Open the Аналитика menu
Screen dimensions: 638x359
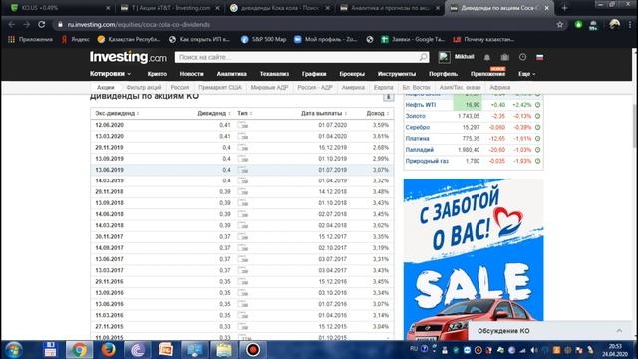tap(232, 74)
